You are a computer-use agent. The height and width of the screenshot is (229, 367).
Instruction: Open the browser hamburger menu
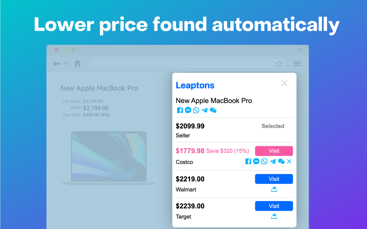297,64
